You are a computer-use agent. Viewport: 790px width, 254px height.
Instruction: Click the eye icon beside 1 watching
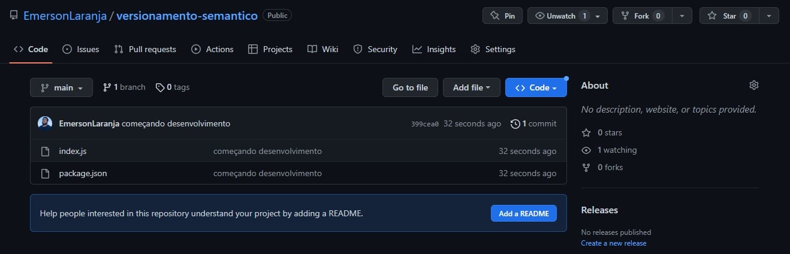click(x=586, y=150)
